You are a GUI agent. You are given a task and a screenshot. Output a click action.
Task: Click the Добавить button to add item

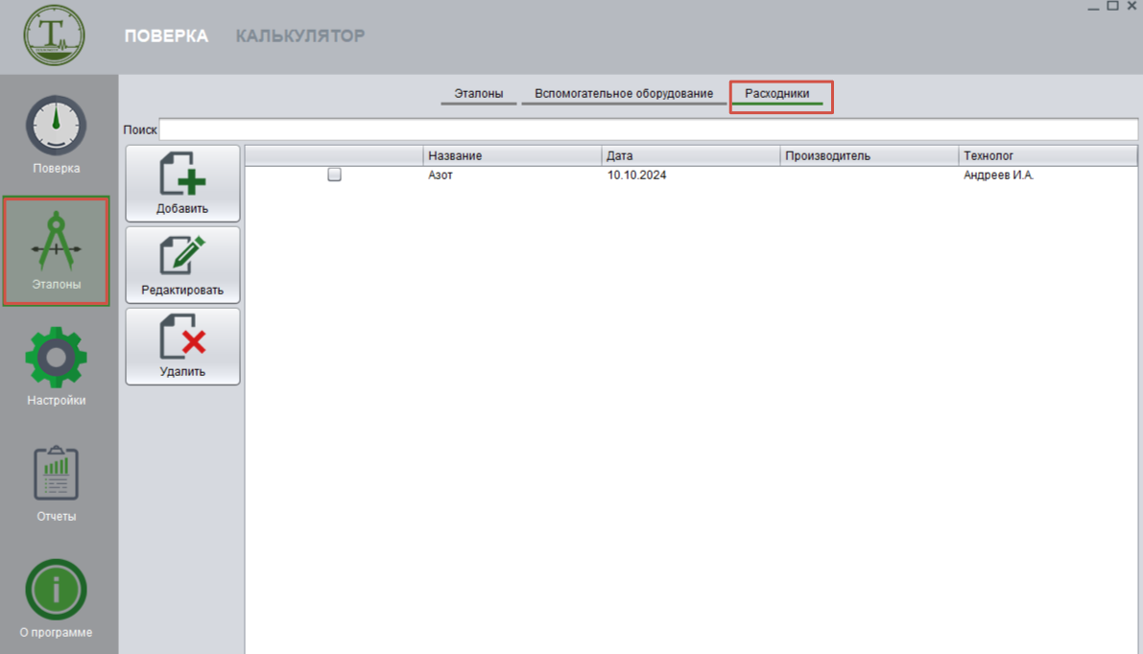click(182, 183)
